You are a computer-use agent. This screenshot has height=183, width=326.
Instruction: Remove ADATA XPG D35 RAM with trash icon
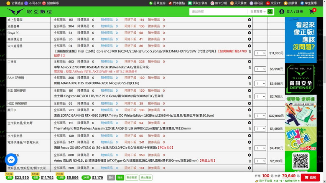250,83
